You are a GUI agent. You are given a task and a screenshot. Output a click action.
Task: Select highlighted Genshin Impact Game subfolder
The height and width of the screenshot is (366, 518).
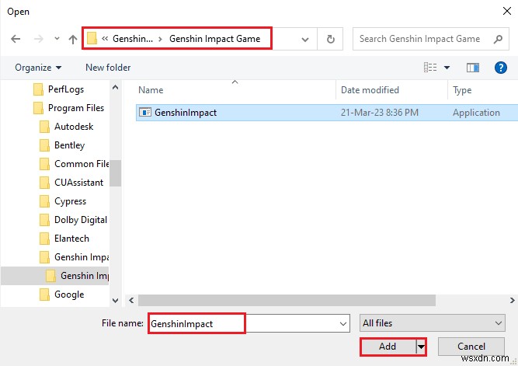click(x=55, y=276)
